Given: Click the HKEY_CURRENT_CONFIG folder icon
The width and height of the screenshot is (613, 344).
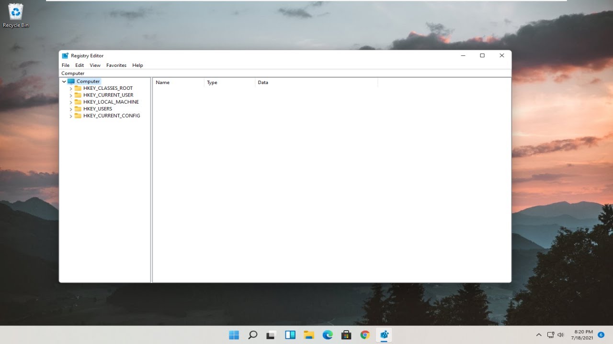Looking at the screenshot, I should 78,116.
